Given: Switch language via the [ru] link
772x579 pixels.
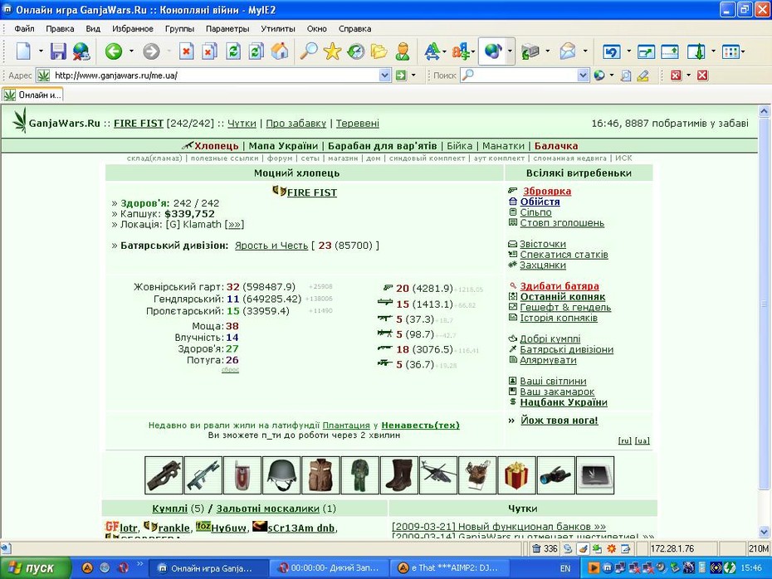Looking at the screenshot, I should click(625, 440).
